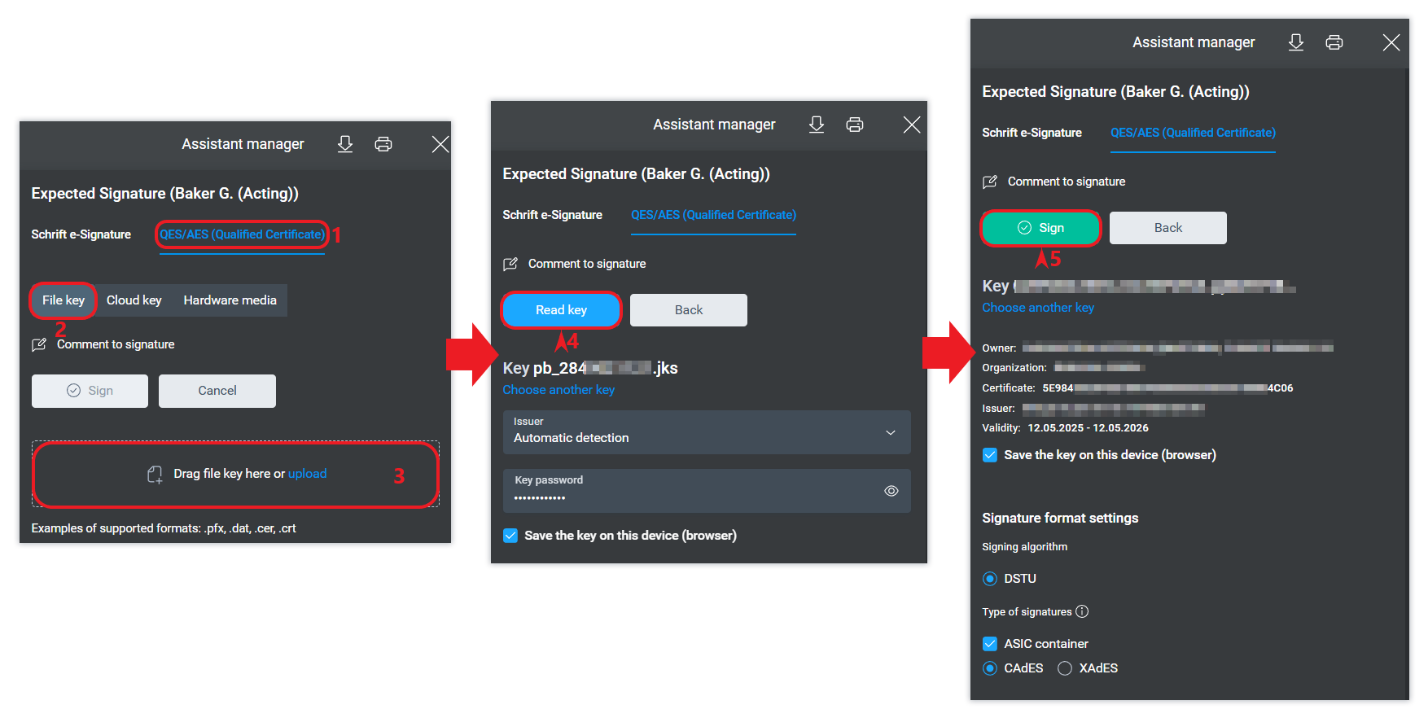
Task: Click download icon in the dialog with Signature format settings
Action: click(1295, 42)
